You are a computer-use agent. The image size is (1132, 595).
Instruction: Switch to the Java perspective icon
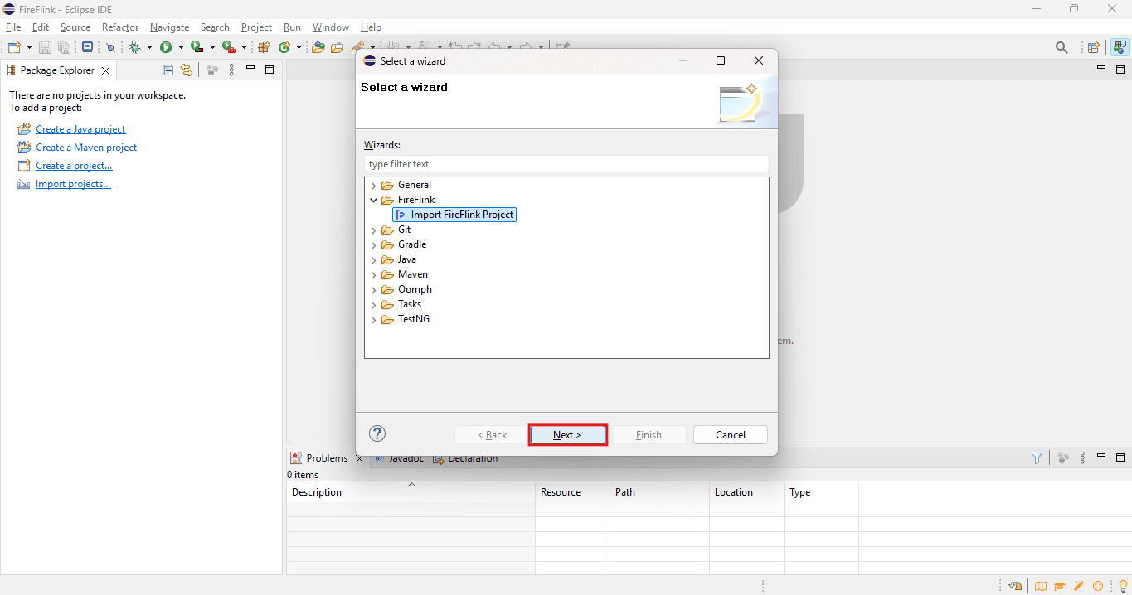pos(1120,48)
